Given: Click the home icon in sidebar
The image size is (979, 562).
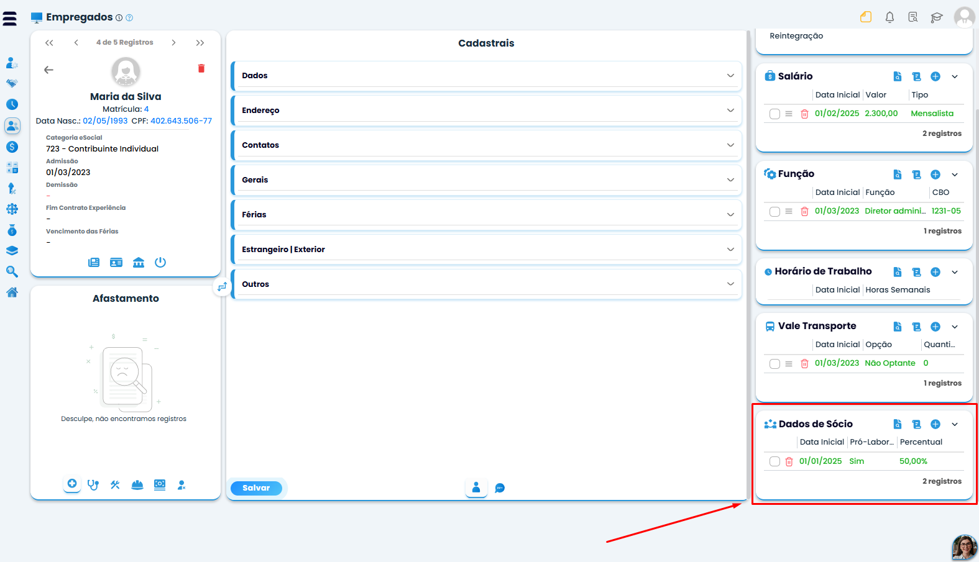Looking at the screenshot, I should [12, 292].
